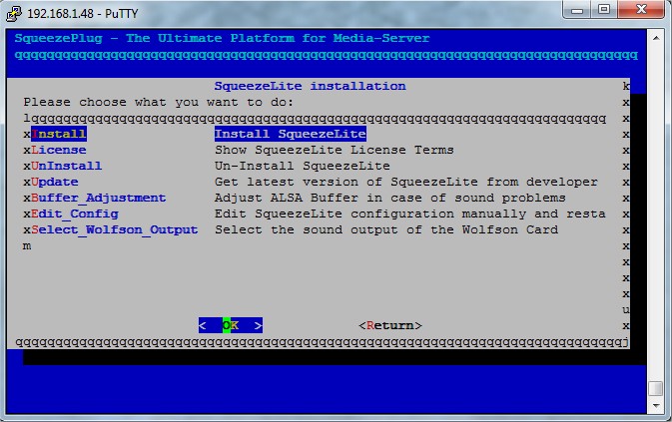Pick the Update menu entry
The width and height of the screenshot is (672, 422).
[55, 182]
